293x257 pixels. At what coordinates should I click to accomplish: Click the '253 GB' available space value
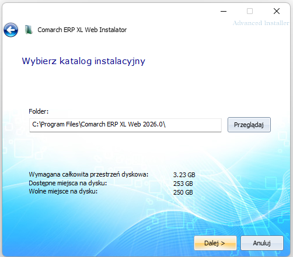[183, 184]
